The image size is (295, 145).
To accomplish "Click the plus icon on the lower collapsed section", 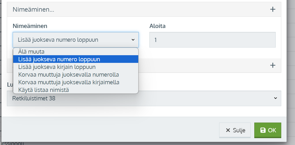I will (273, 65).
